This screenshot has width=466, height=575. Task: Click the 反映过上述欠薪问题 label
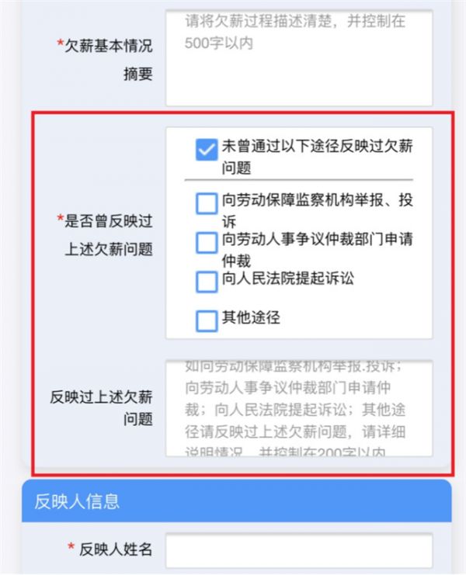pyautogui.click(x=101, y=408)
